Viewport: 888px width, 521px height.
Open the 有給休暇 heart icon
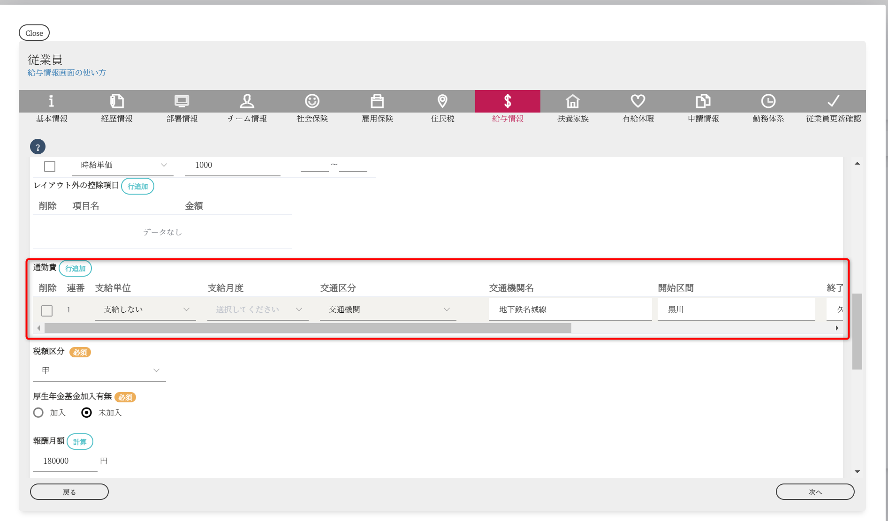click(638, 101)
